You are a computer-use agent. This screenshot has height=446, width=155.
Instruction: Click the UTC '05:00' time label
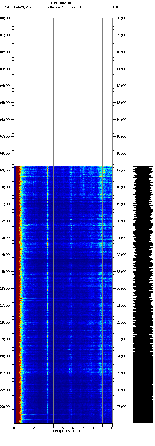click(x=121, y=373)
